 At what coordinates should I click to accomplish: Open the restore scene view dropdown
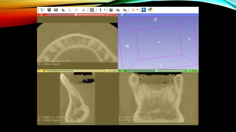[124, 10]
